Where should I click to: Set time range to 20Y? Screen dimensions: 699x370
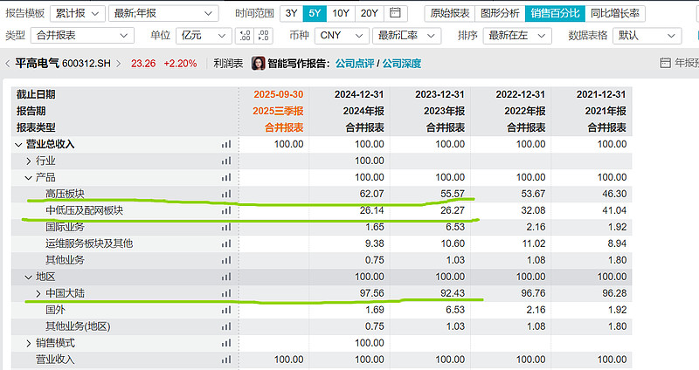[x=369, y=13]
